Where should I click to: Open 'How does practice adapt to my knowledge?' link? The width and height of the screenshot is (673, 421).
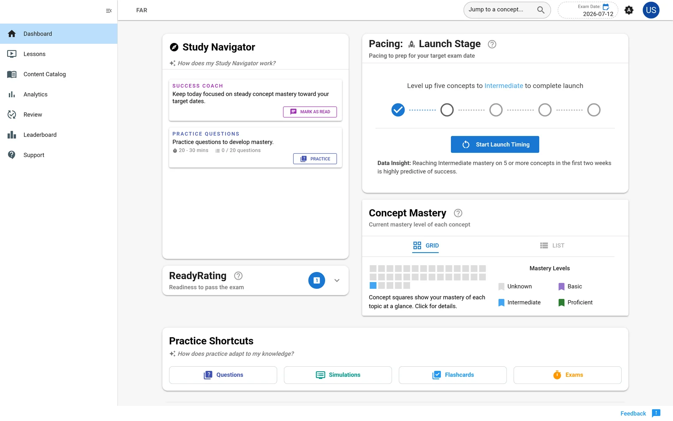point(236,354)
